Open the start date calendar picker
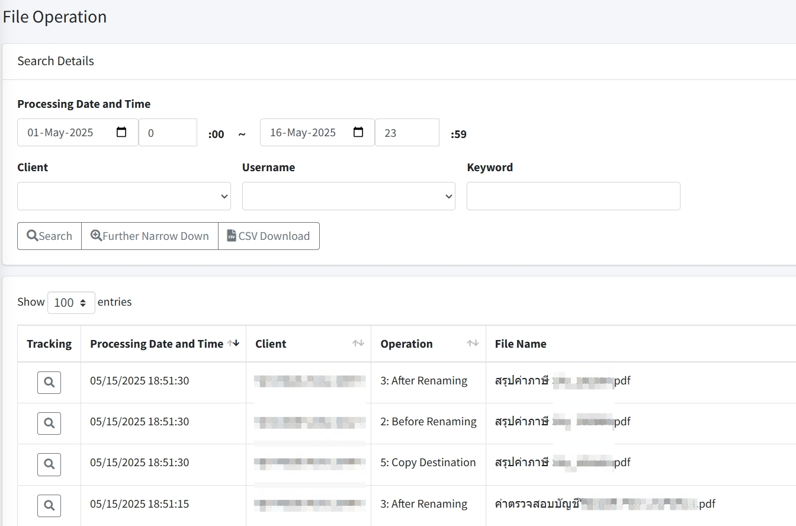The width and height of the screenshot is (796, 526). click(122, 132)
